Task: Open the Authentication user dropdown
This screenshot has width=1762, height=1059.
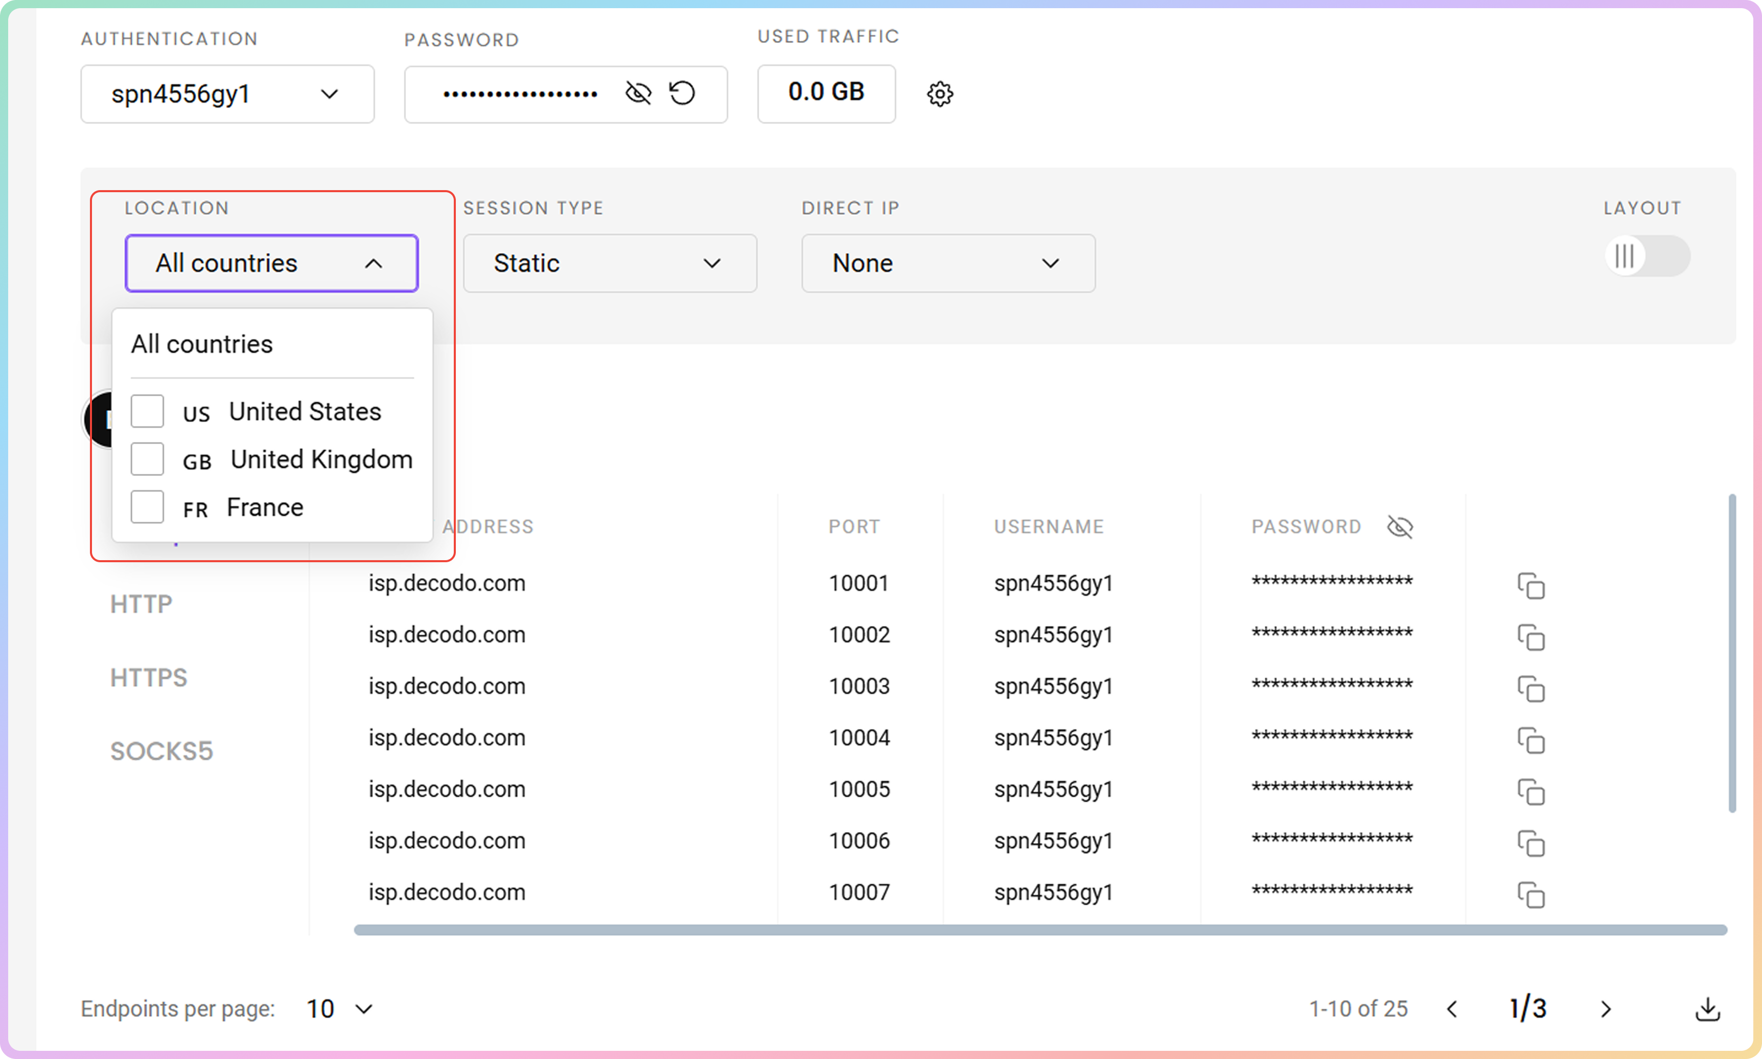Action: 227,94
